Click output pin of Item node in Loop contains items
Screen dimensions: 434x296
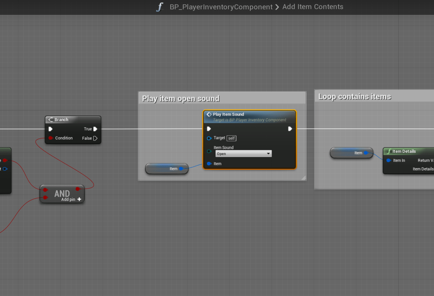coord(366,153)
